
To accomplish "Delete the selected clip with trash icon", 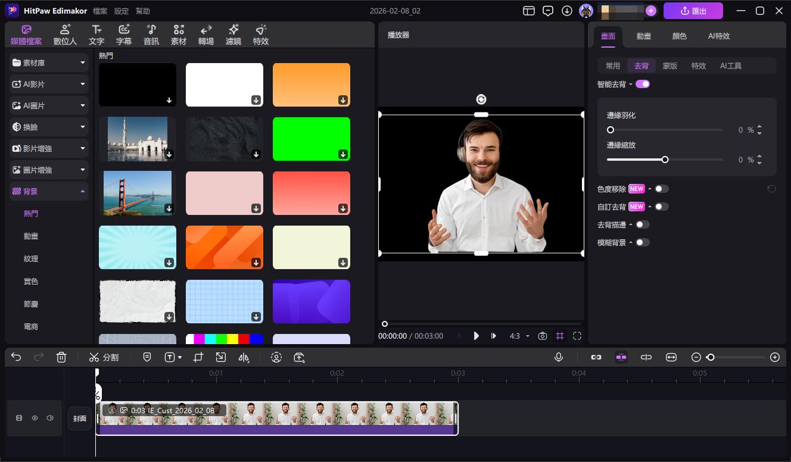I will pos(61,357).
